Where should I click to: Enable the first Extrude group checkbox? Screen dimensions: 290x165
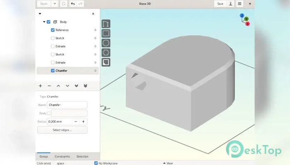(x=53, y=46)
